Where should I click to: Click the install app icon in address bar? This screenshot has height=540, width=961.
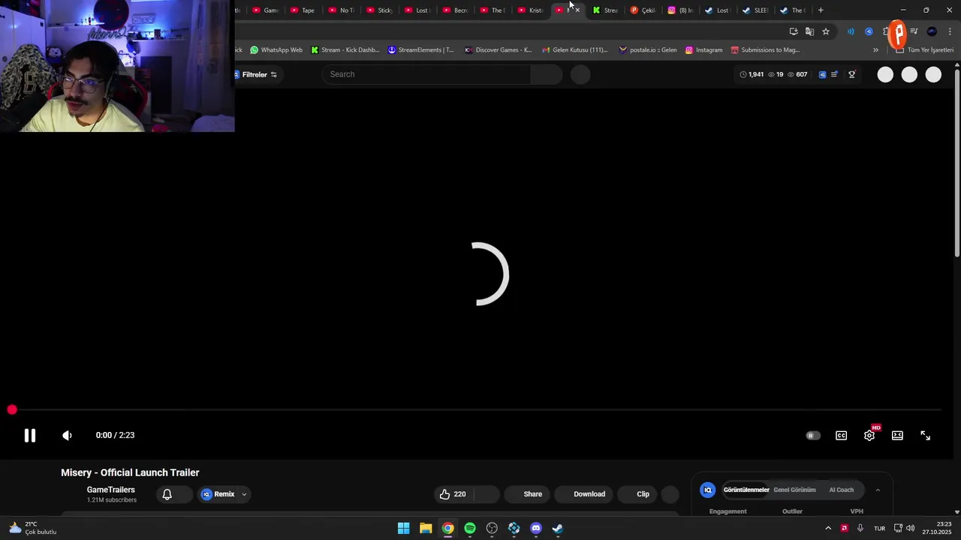(x=794, y=31)
